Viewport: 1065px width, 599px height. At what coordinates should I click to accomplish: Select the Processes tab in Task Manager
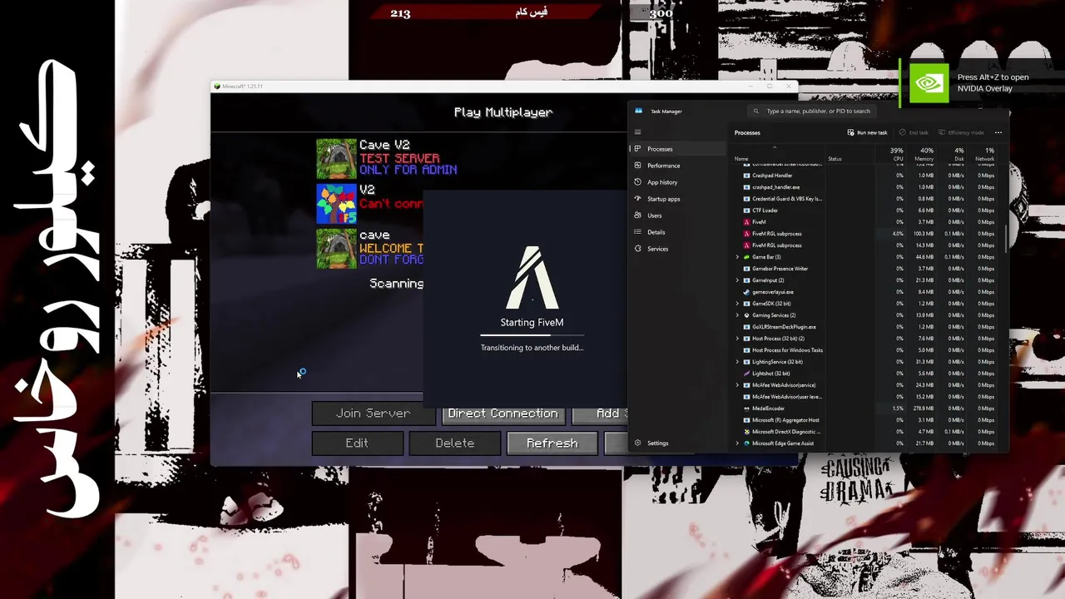pos(677,149)
